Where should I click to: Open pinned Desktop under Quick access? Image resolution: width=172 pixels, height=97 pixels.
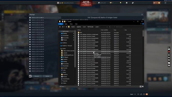[x=65, y=33]
